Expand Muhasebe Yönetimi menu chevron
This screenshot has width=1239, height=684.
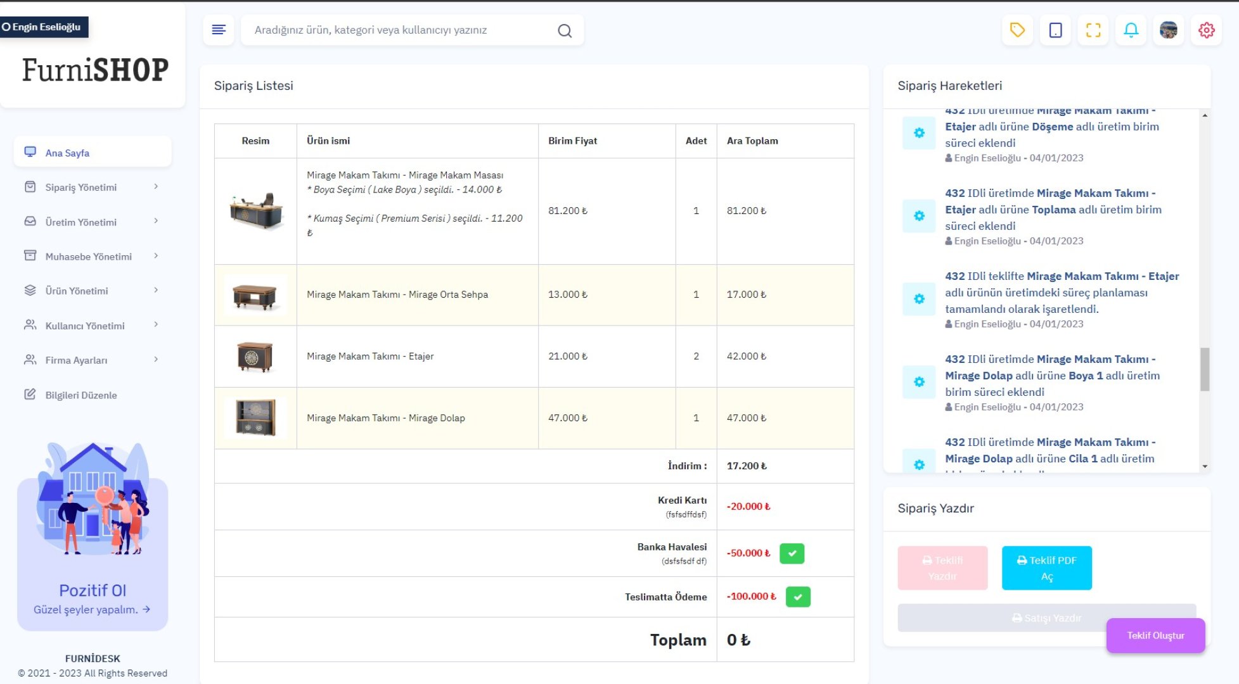pyautogui.click(x=156, y=256)
